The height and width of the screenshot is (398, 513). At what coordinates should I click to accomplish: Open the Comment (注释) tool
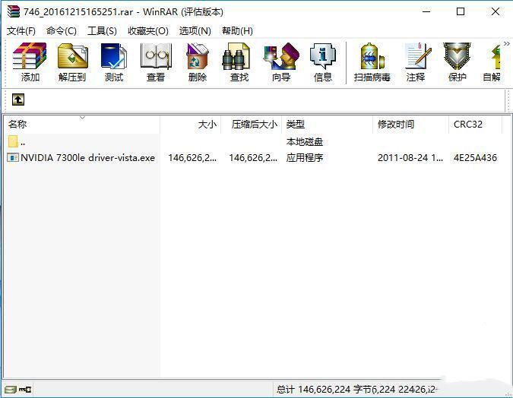coord(416,62)
